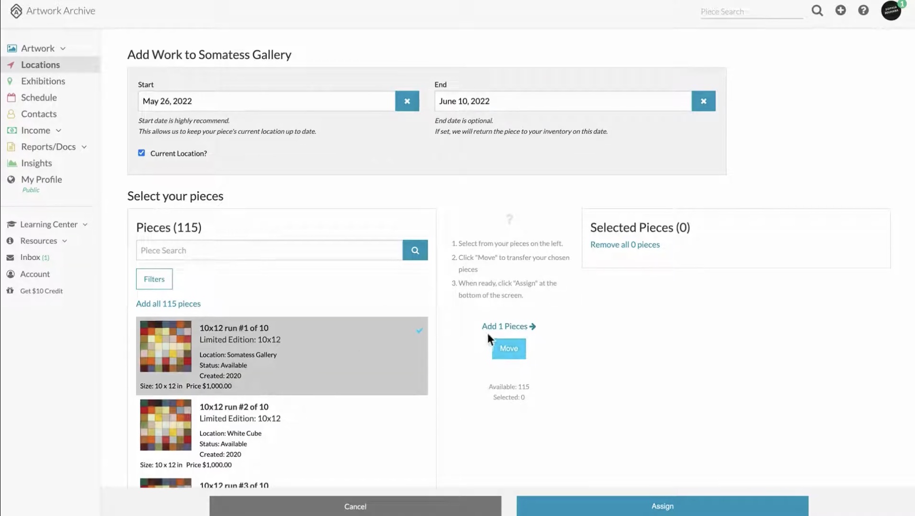
Task: Expand the Resources chevron
Action: 64,241
